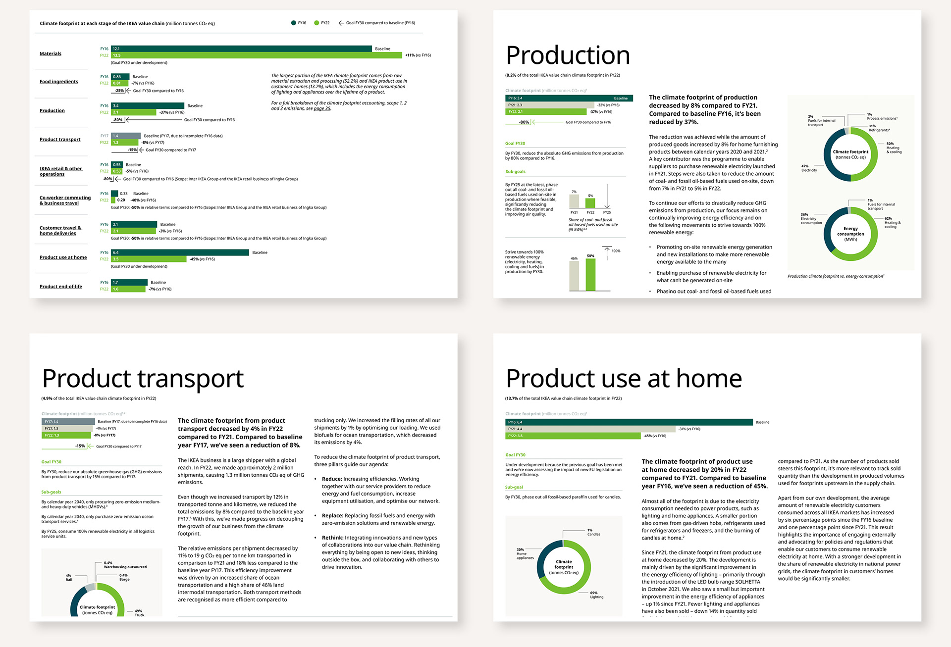This screenshot has width=951, height=647.
Task: Click the 'Production' link in the chart list
Action: tap(52, 110)
